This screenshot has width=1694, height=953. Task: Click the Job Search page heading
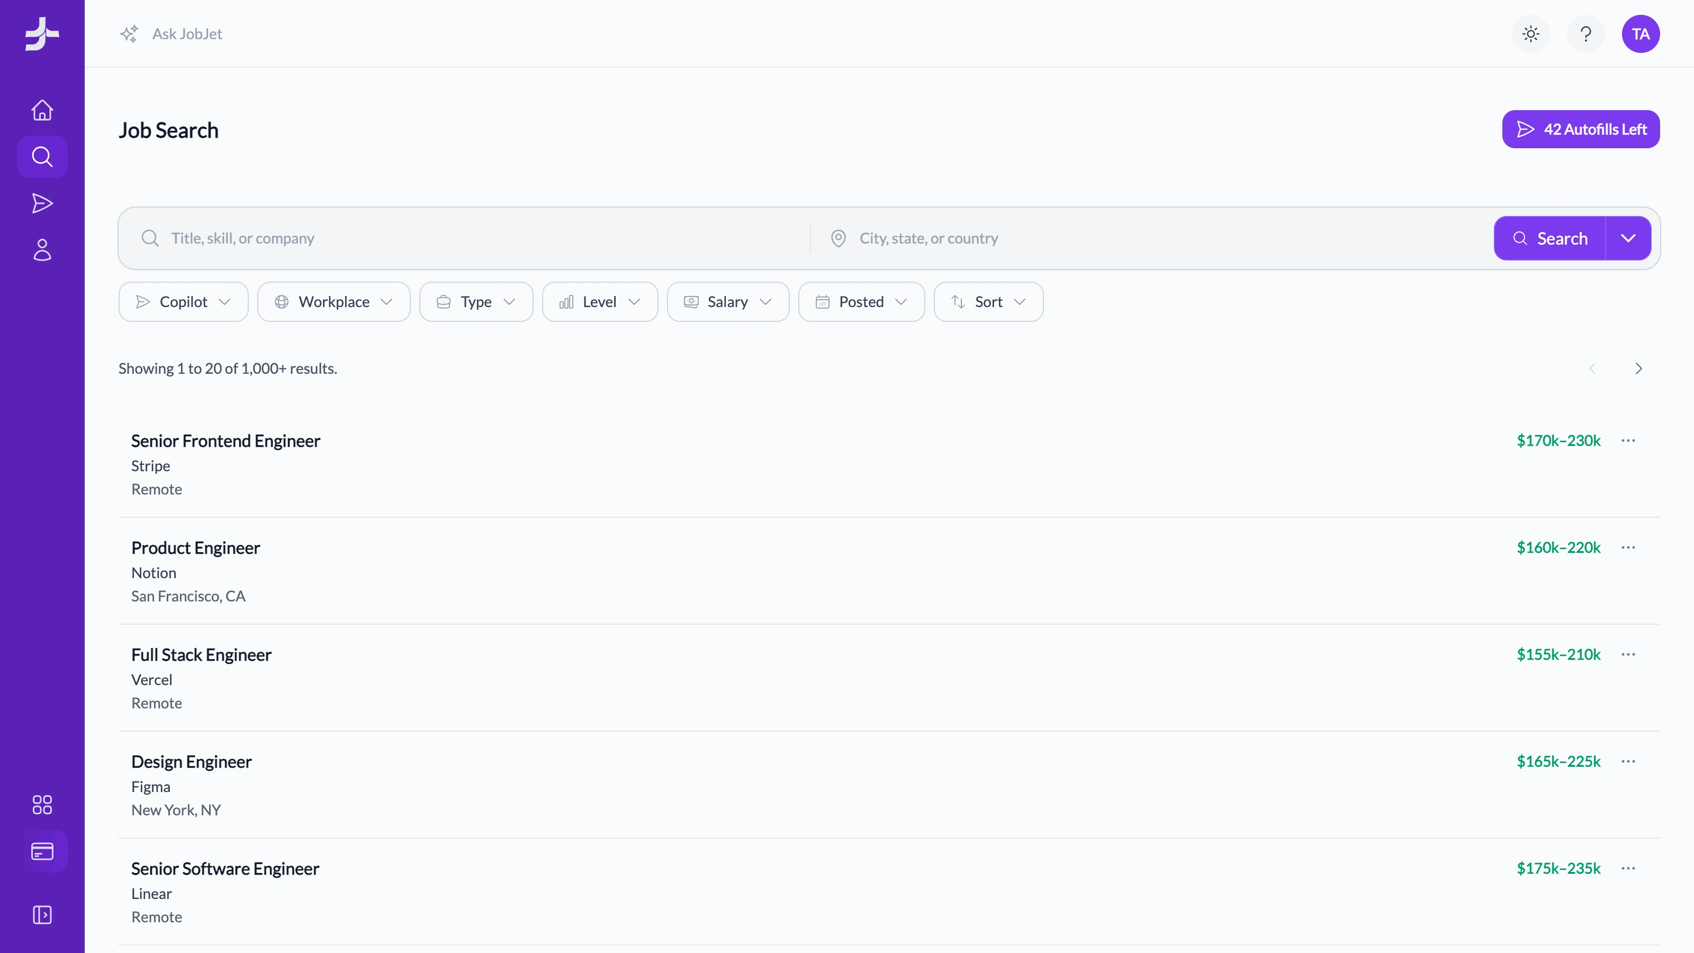(168, 130)
